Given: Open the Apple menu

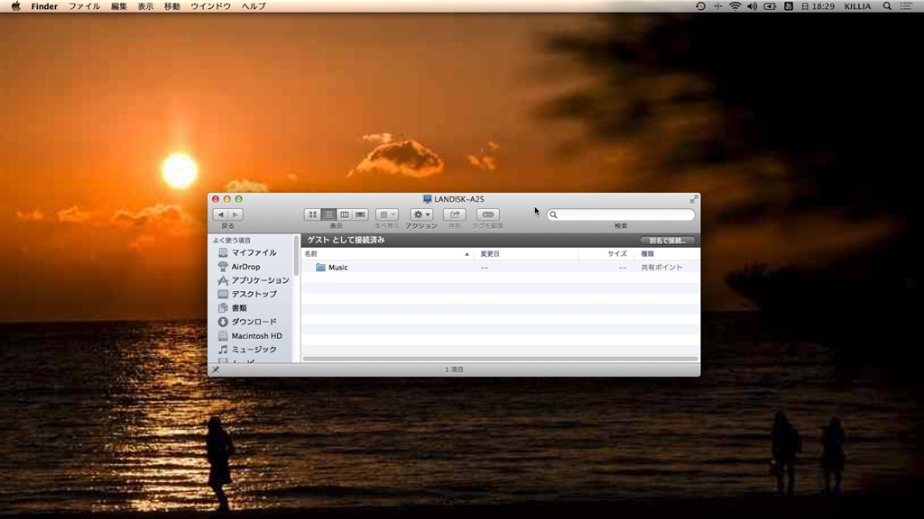Looking at the screenshot, I should [x=16, y=6].
